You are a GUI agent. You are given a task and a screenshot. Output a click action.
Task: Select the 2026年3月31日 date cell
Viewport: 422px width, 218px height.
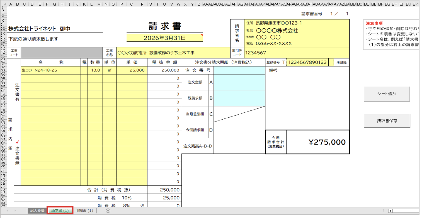164,38
